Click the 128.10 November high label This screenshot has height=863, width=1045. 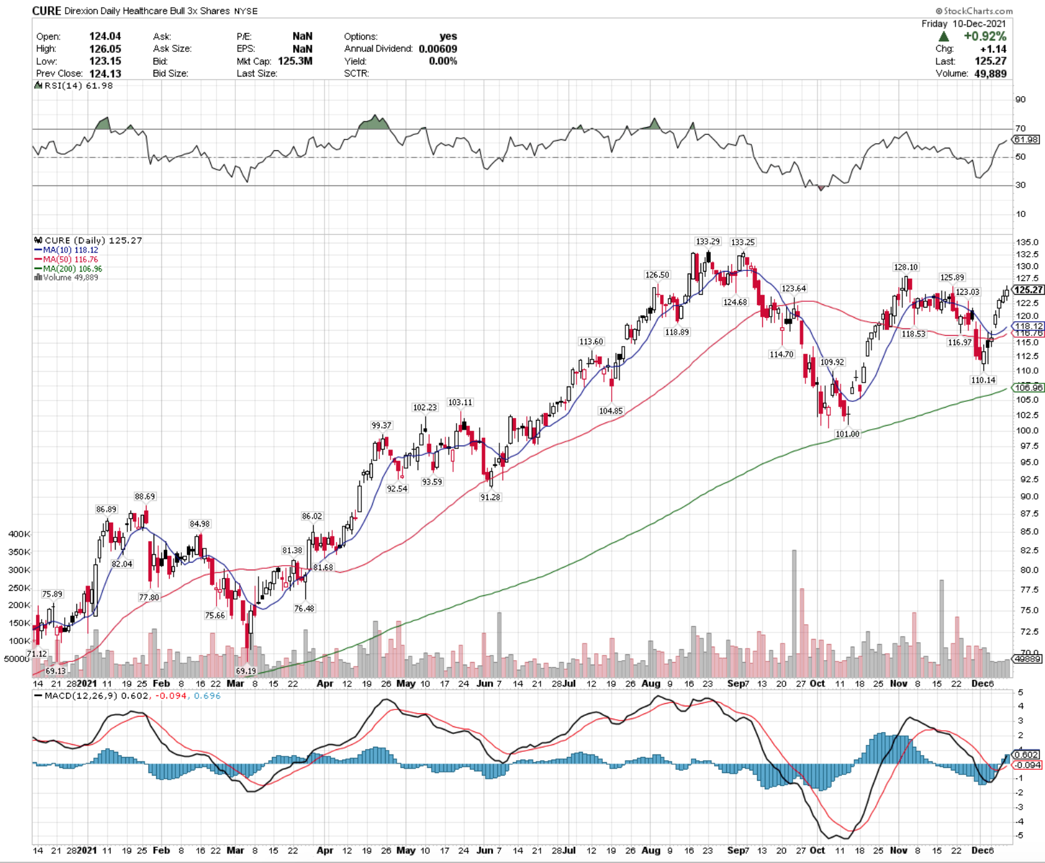pyautogui.click(x=906, y=267)
